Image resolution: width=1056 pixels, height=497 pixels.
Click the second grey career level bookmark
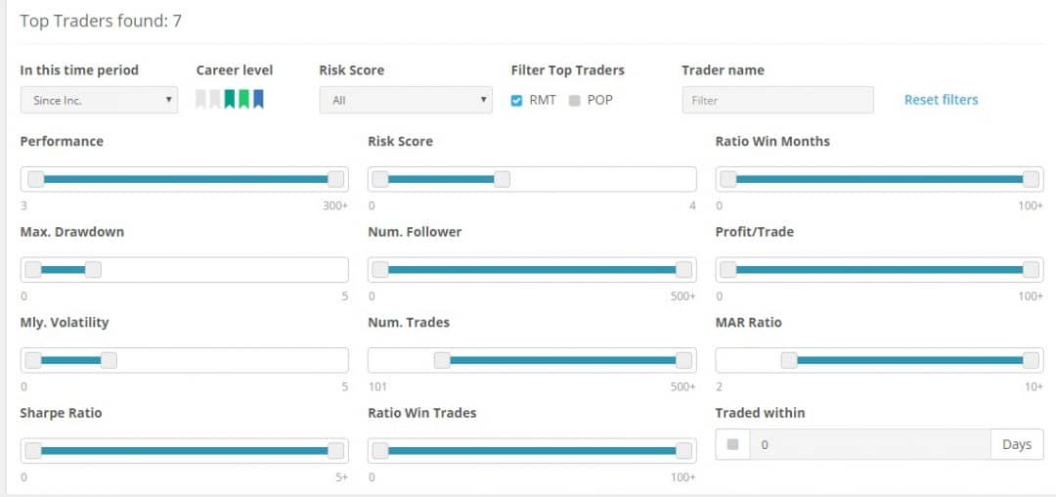click(x=215, y=99)
